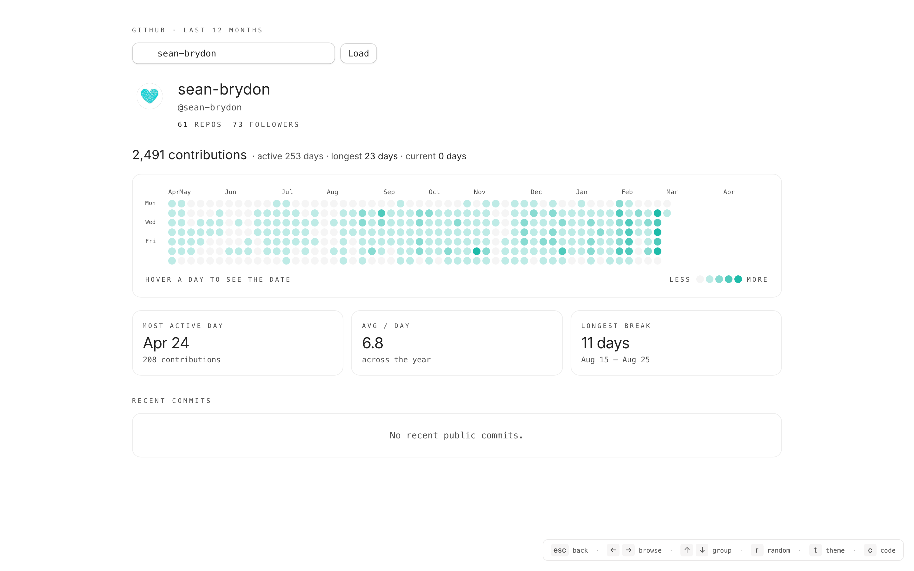The width and height of the screenshot is (914, 571).
Task: Click the up arrow group key icon
Action: 687,550
